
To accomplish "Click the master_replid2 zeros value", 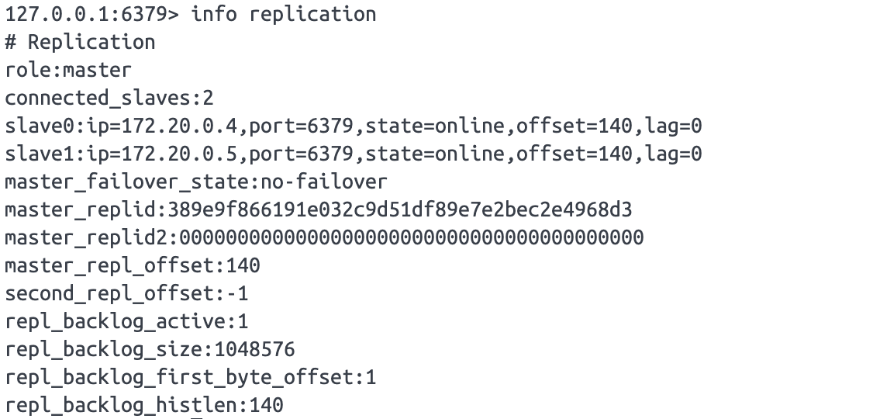I will [412, 238].
